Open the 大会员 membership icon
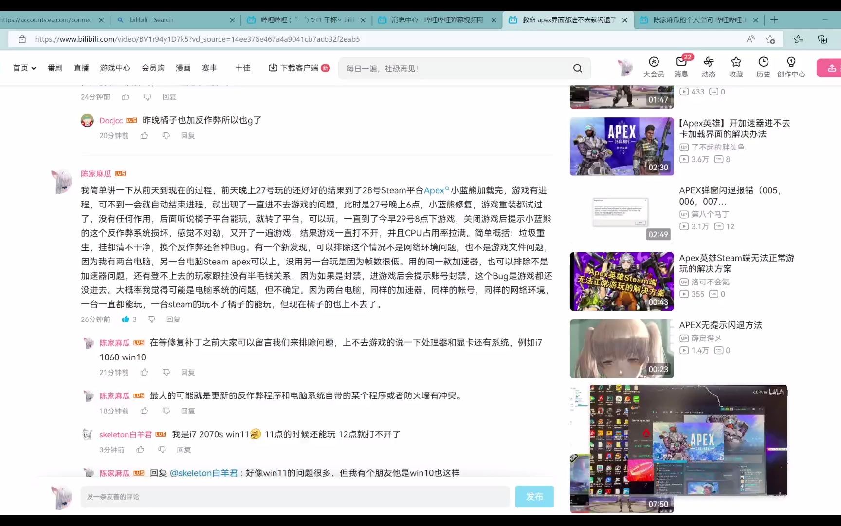Viewport: 841px width, 526px height. [654, 67]
